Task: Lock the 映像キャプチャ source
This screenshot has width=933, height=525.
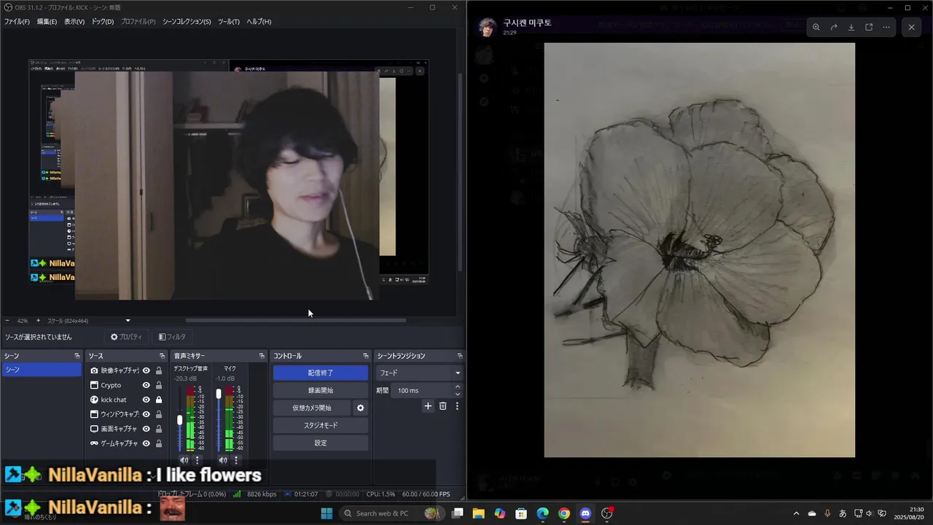Action: coord(159,370)
